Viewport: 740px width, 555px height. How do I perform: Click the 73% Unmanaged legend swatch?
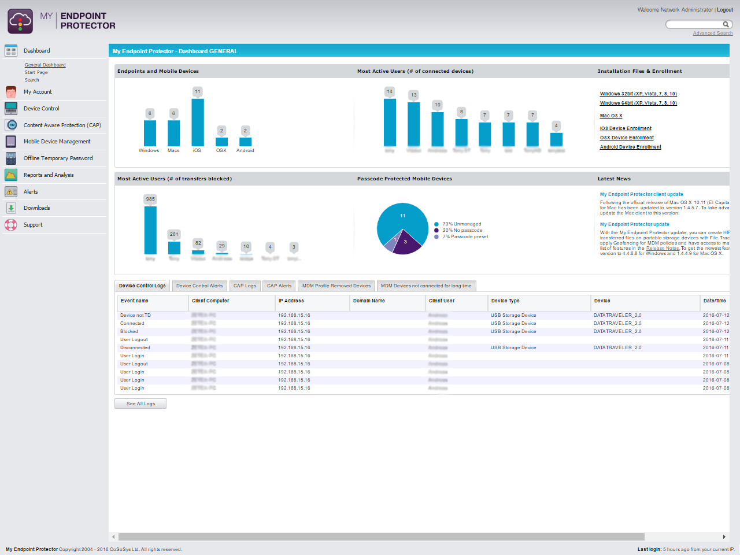pos(436,224)
